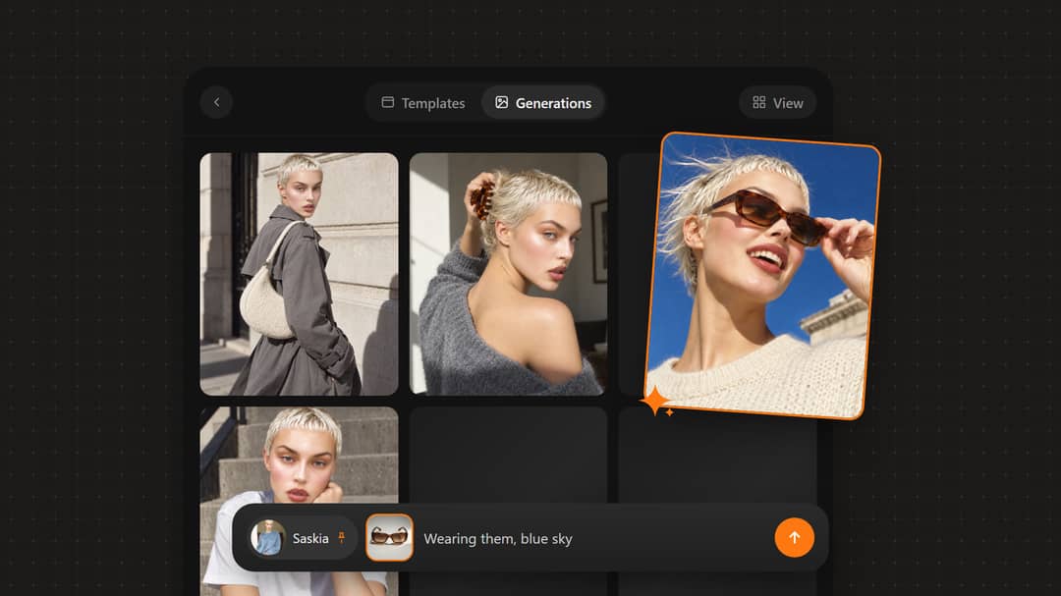Image resolution: width=1061 pixels, height=596 pixels.
Task: Click the back chevron button
Action: [x=216, y=102]
